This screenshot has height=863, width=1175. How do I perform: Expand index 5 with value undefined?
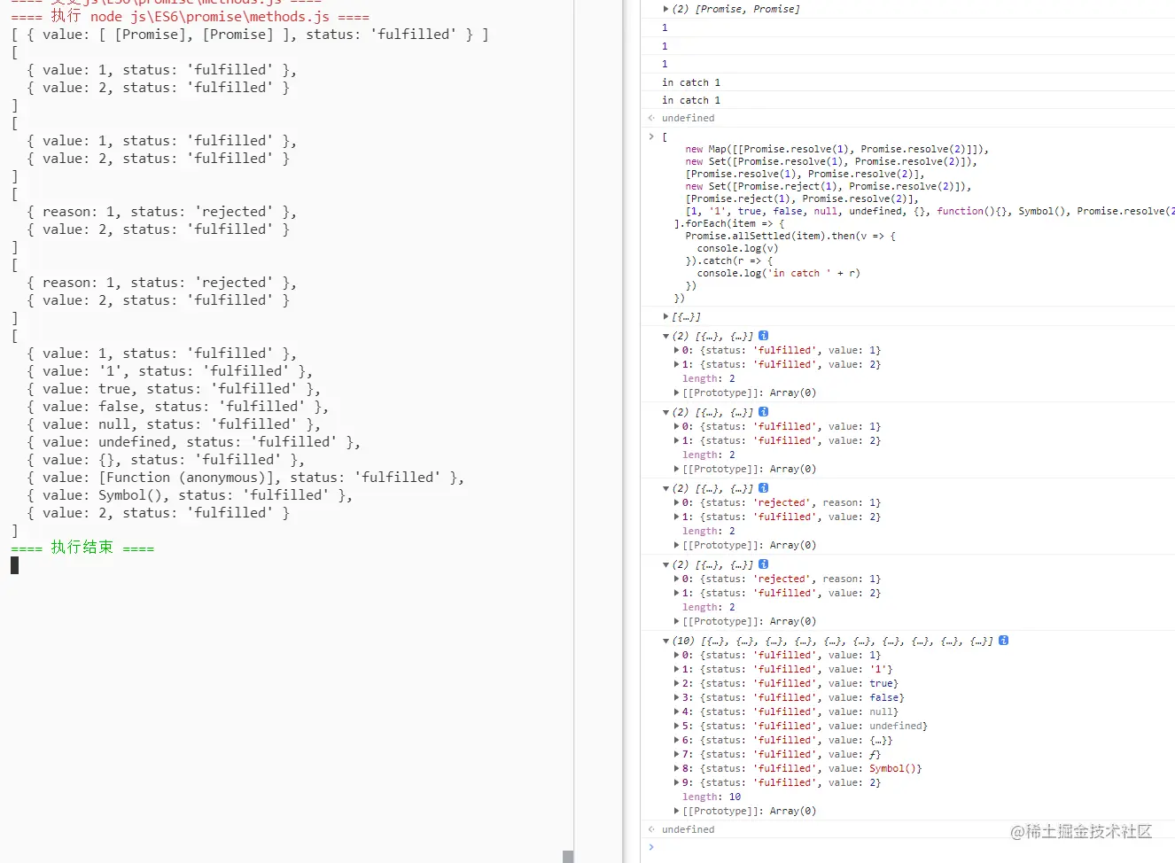pyautogui.click(x=677, y=726)
